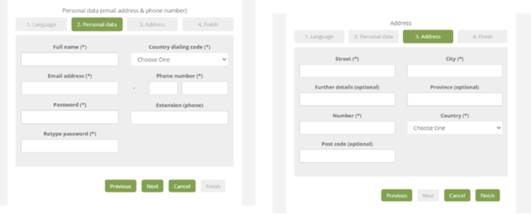Screen dimensions: 531x214
Task: Click into the Password field
Action: pos(70,117)
